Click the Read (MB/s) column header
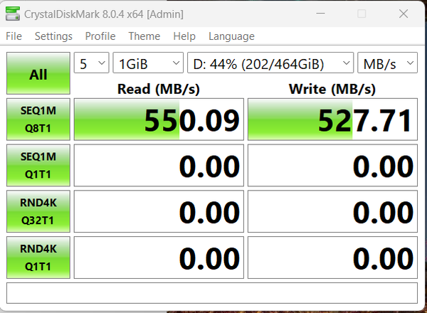The image size is (427, 313). (159, 89)
